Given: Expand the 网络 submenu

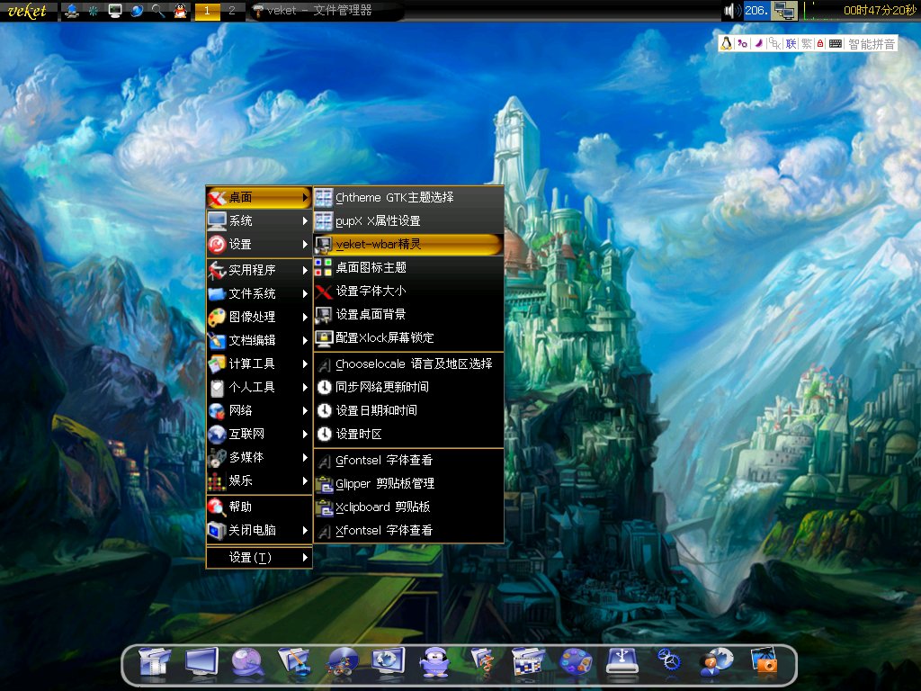Looking at the screenshot, I should [x=258, y=410].
